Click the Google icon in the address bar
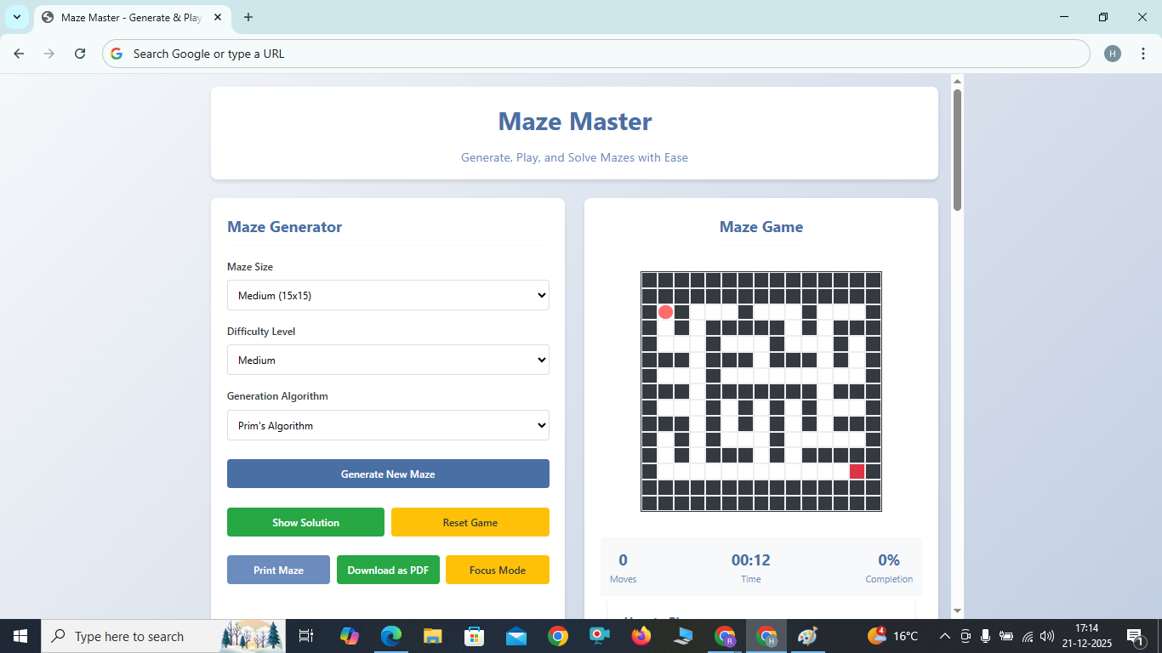 (x=116, y=53)
